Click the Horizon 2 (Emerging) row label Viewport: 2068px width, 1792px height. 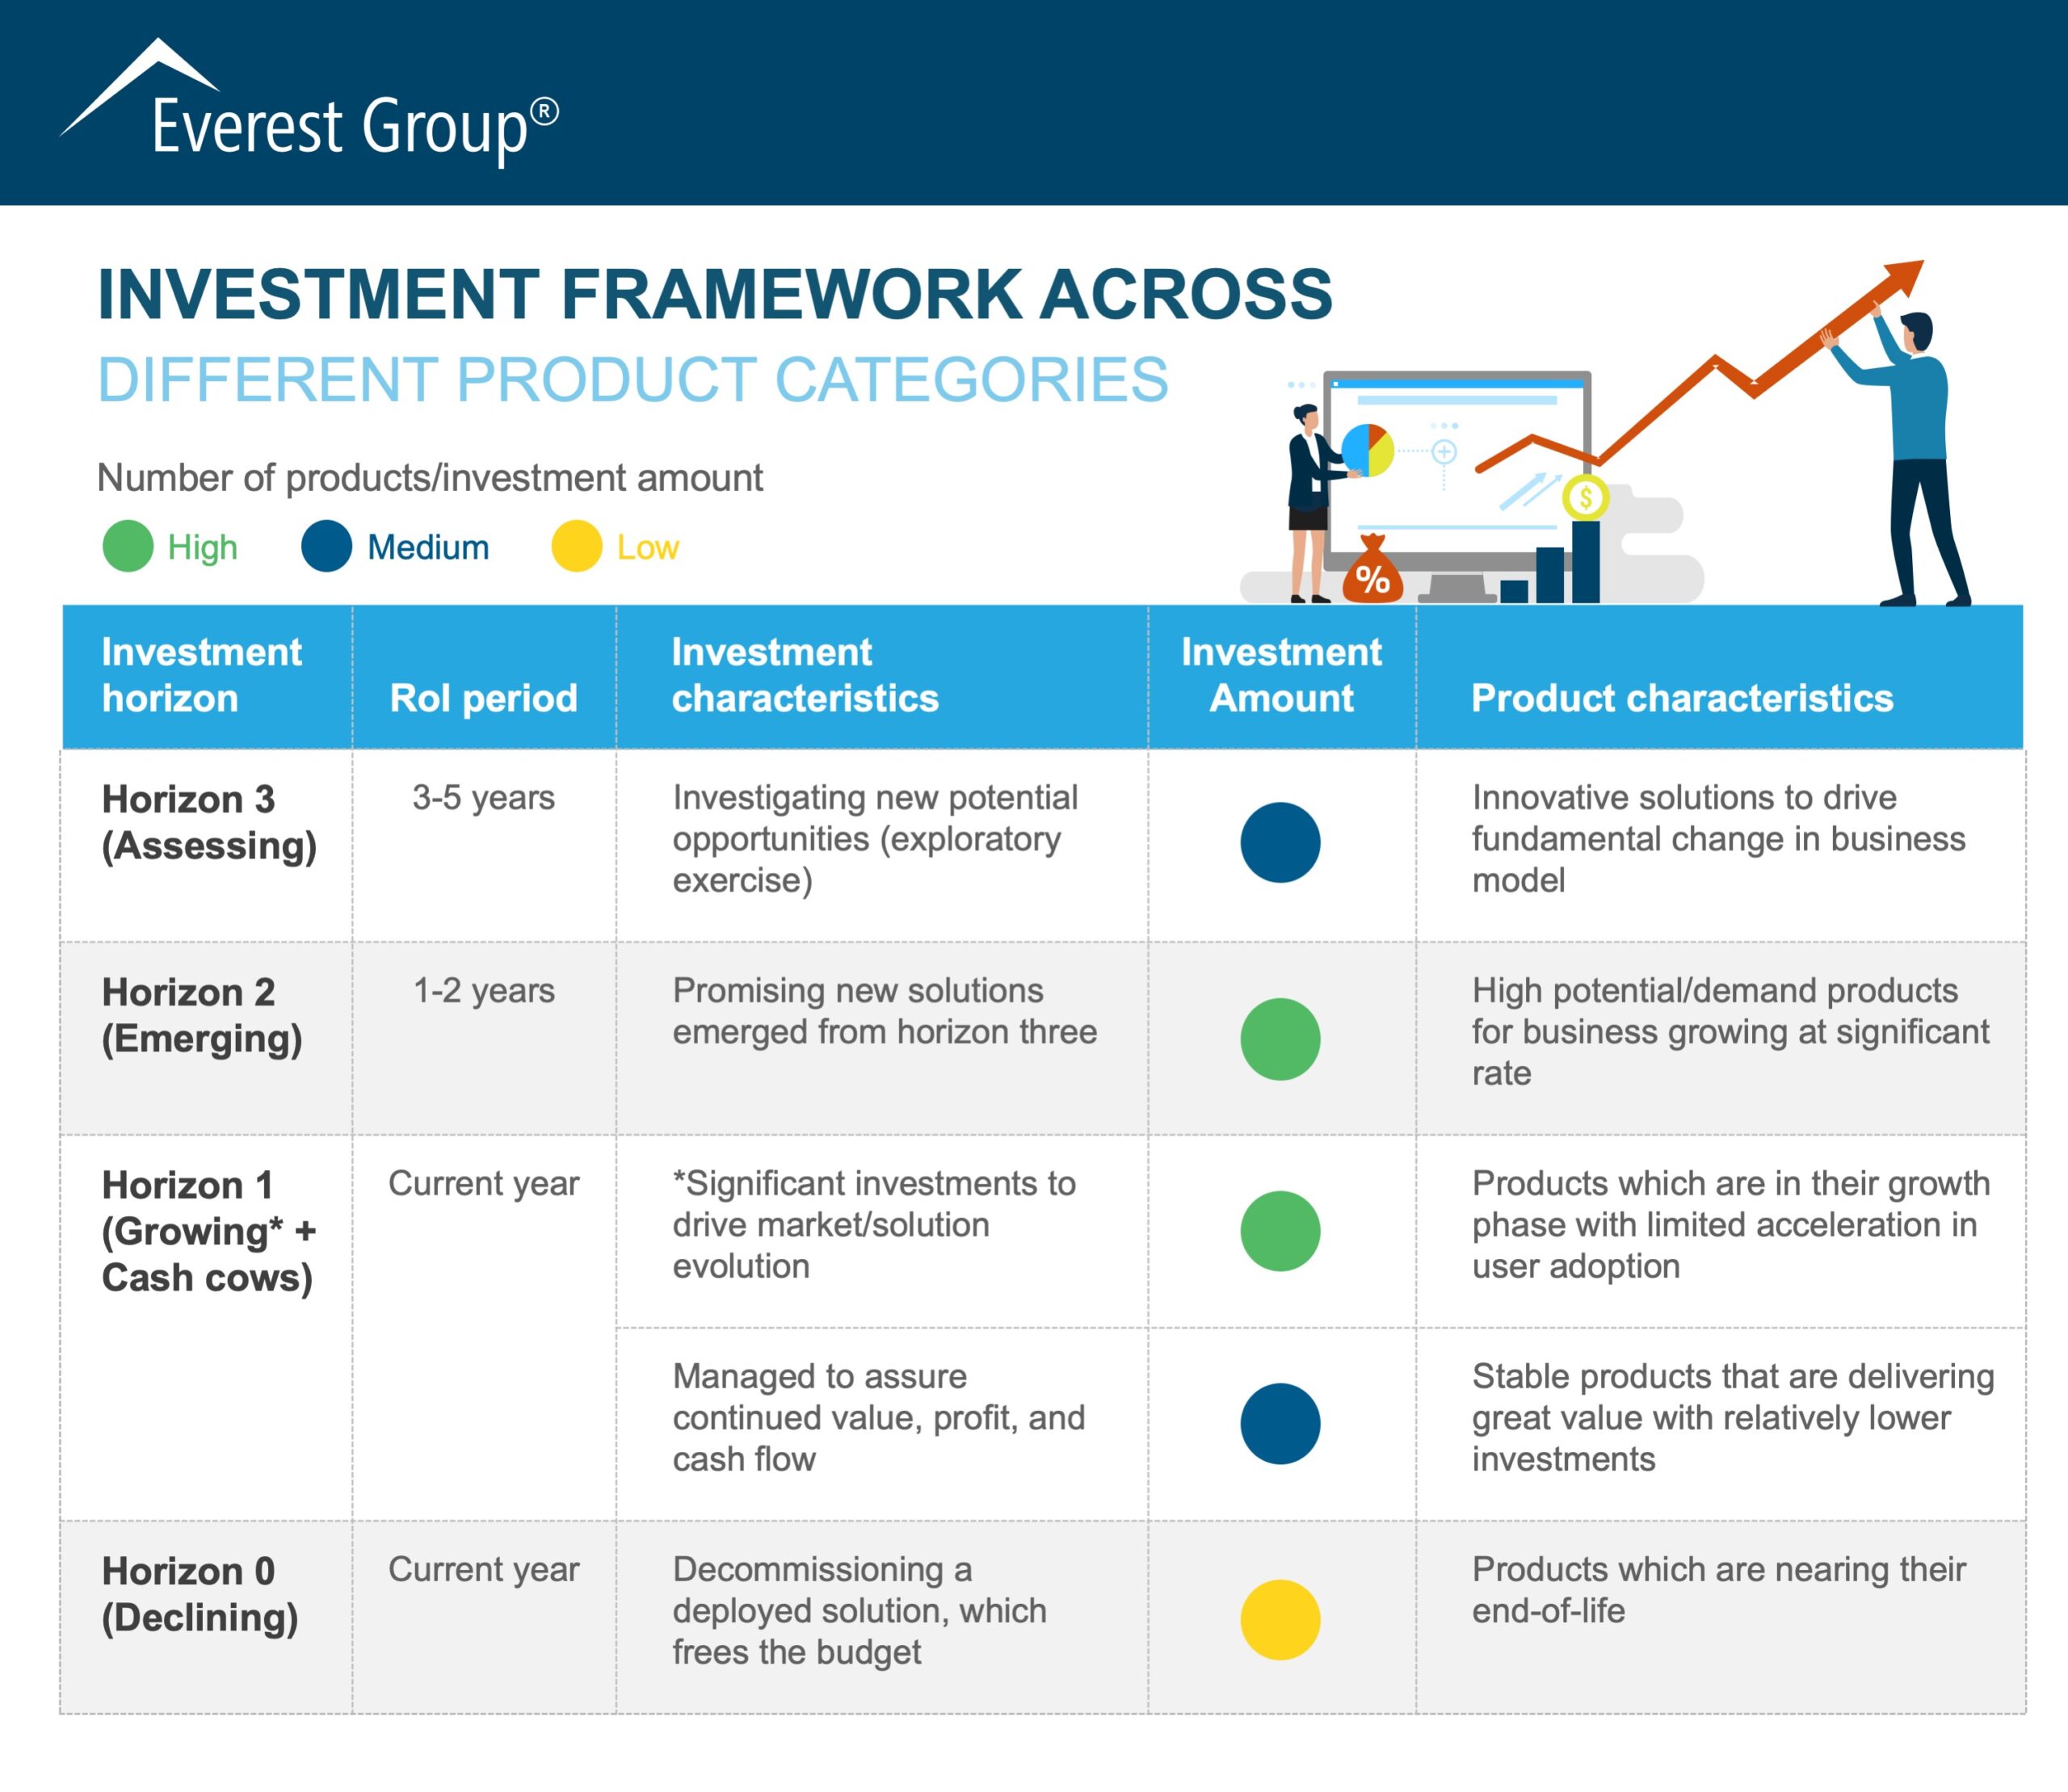pos(201,1015)
